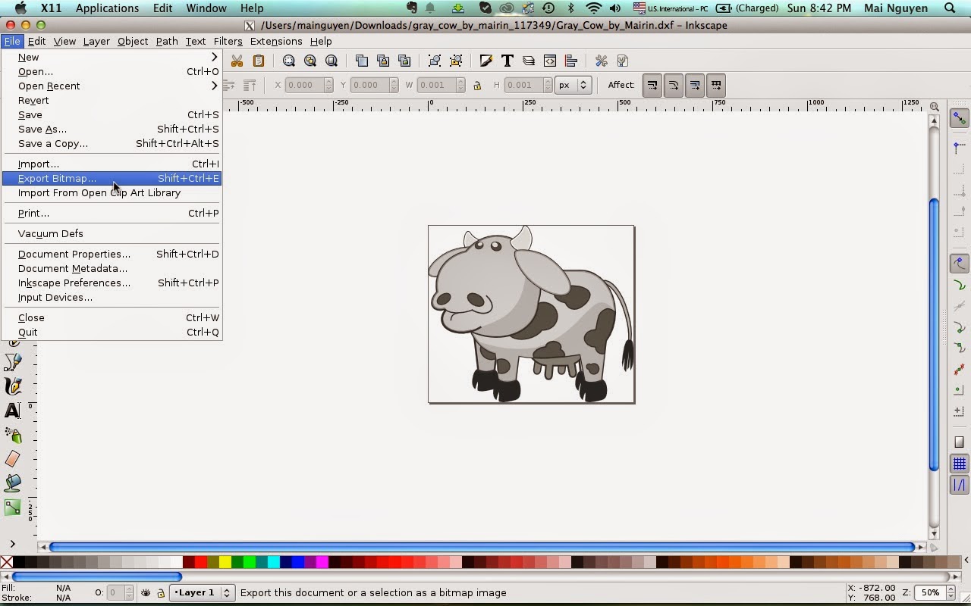Open the XML editor from the toolbar
Image resolution: width=971 pixels, height=606 pixels.
(549, 61)
